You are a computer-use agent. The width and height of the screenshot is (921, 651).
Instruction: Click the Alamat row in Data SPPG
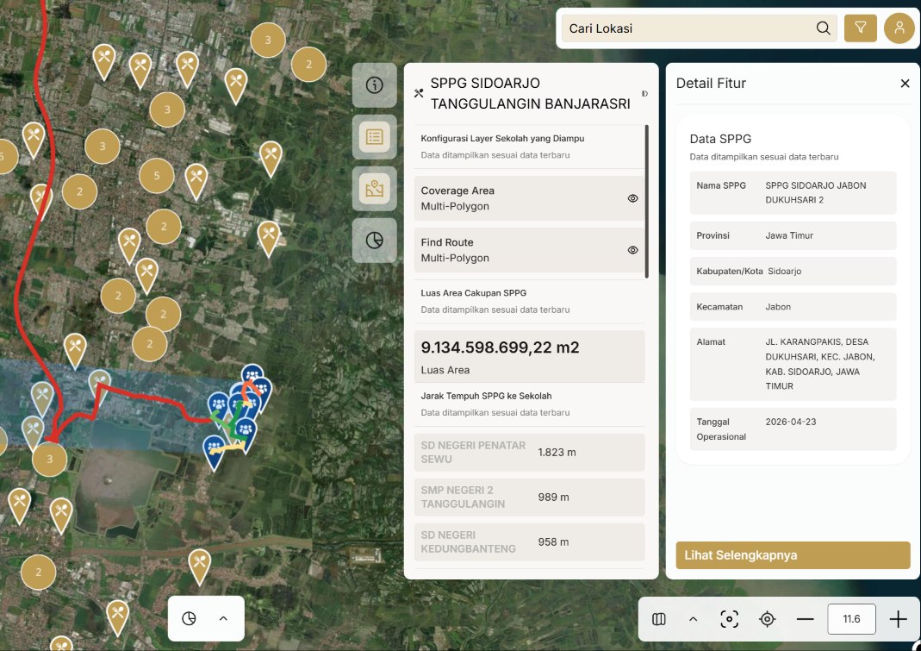(x=793, y=364)
